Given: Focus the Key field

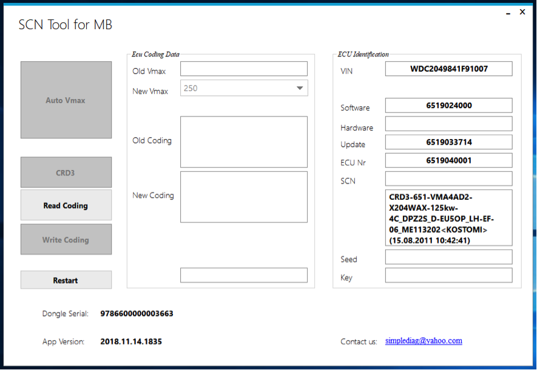Looking at the screenshot, I should (448, 275).
